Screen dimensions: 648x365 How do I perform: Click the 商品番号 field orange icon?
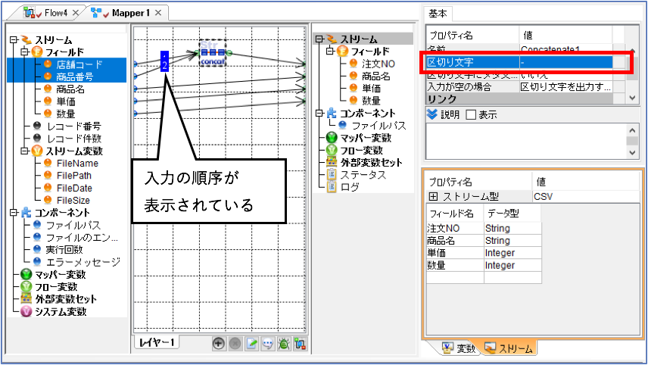[48, 76]
